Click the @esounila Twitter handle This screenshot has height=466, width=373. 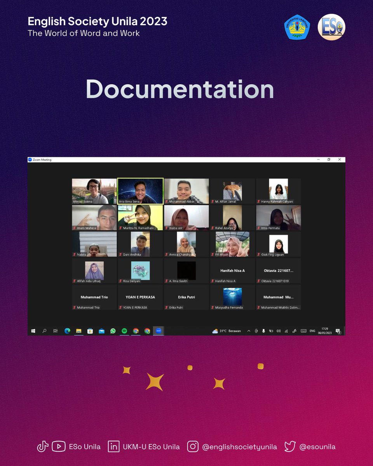317,447
